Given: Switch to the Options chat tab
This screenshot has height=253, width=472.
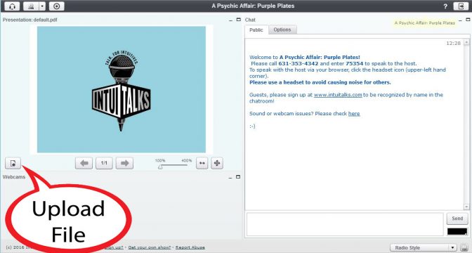Looking at the screenshot, I should pyautogui.click(x=282, y=30).
